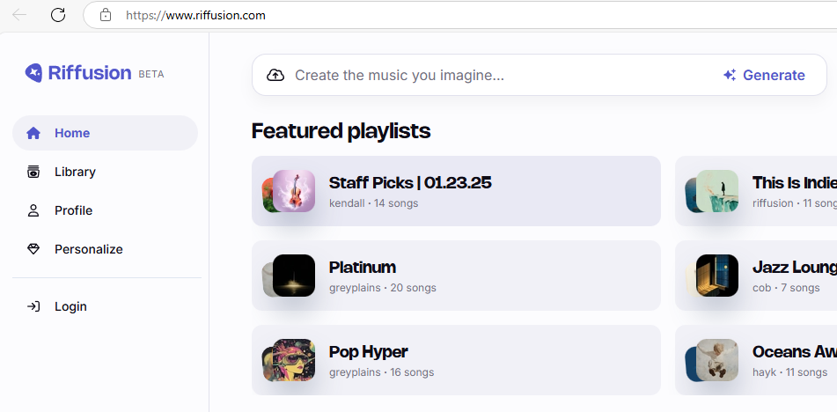Click the Login arrow icon
This screenshot has height=412, width=837.
click(x=33, y=306)
